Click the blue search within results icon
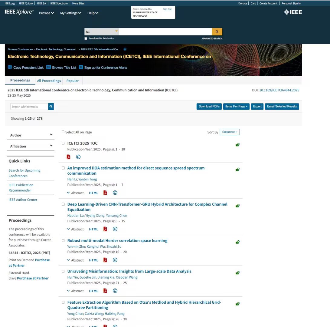 [x=51, y=107]
